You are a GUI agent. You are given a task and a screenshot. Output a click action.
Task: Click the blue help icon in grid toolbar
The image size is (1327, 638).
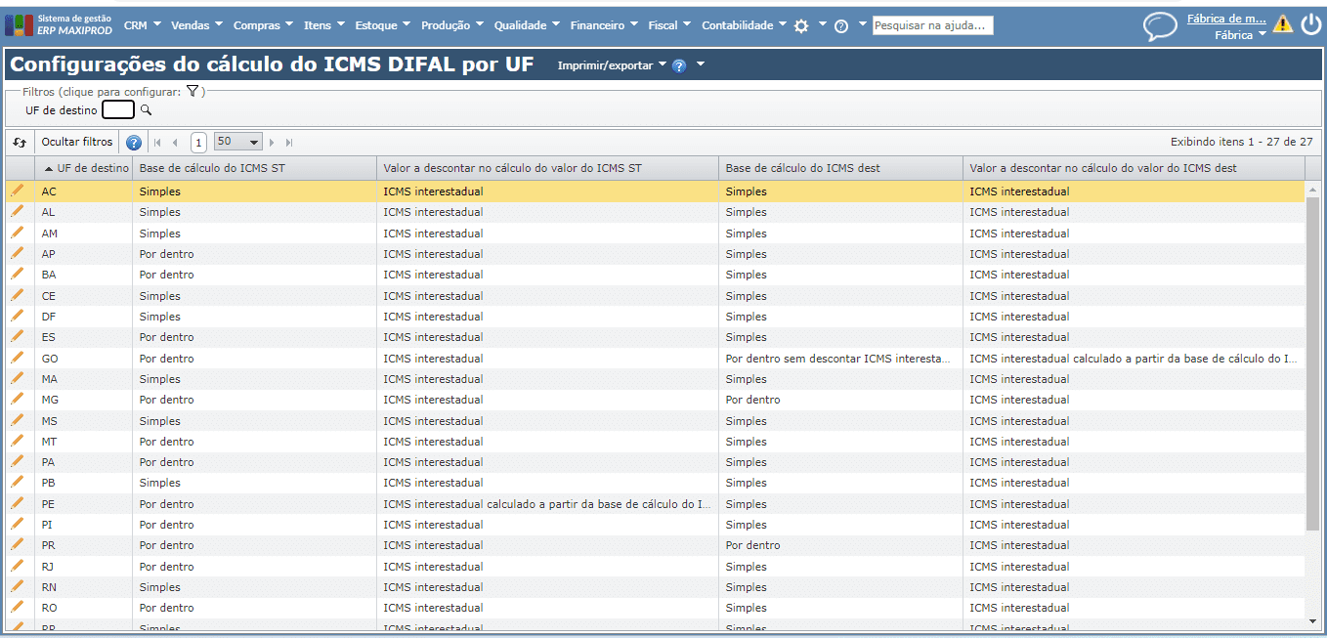pyautogui.click(x=134, y=143)
